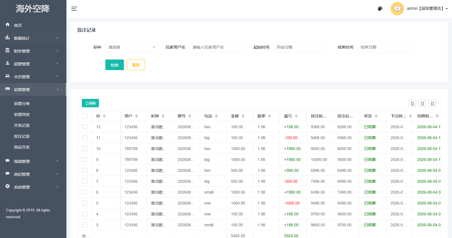The image size is (452, 238).
Task: Sort by the 玩法 column arrows
Action: coord(216,116)
